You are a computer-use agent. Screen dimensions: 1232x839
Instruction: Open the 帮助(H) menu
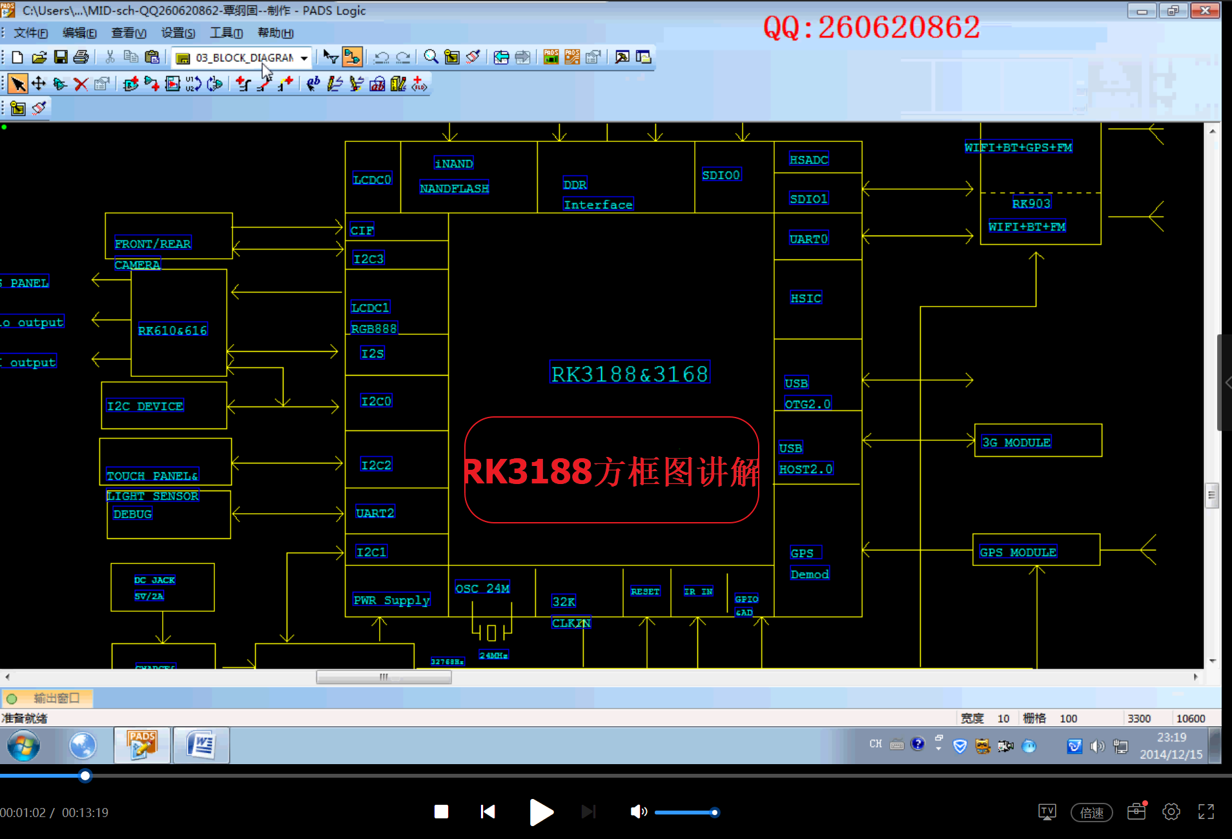(x=275, y=33)
